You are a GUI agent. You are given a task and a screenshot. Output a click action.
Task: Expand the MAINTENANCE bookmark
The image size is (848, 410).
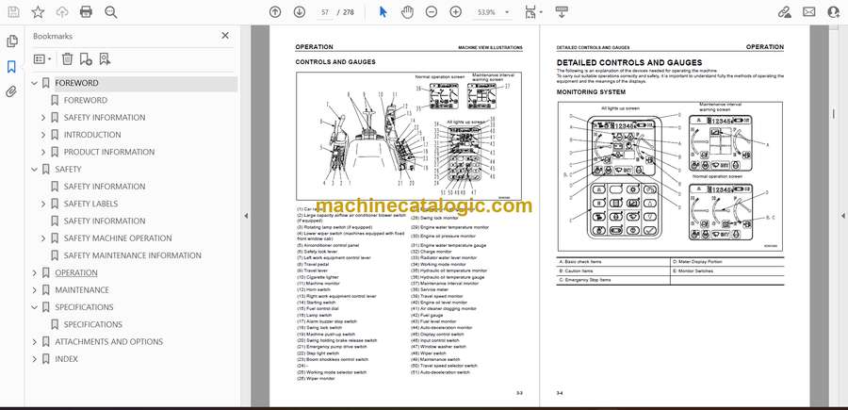tap(35, 290)
